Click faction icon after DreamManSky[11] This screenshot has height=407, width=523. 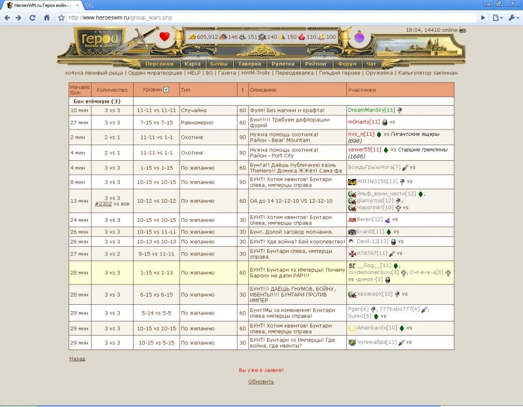[400, 110]
